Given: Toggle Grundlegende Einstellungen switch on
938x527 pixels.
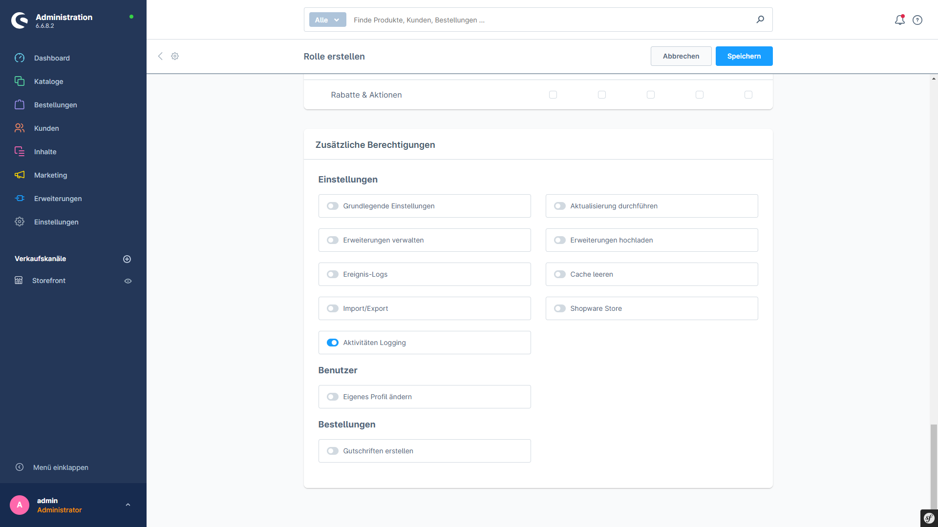Looking at the screenshot, I should click(333, 205).
